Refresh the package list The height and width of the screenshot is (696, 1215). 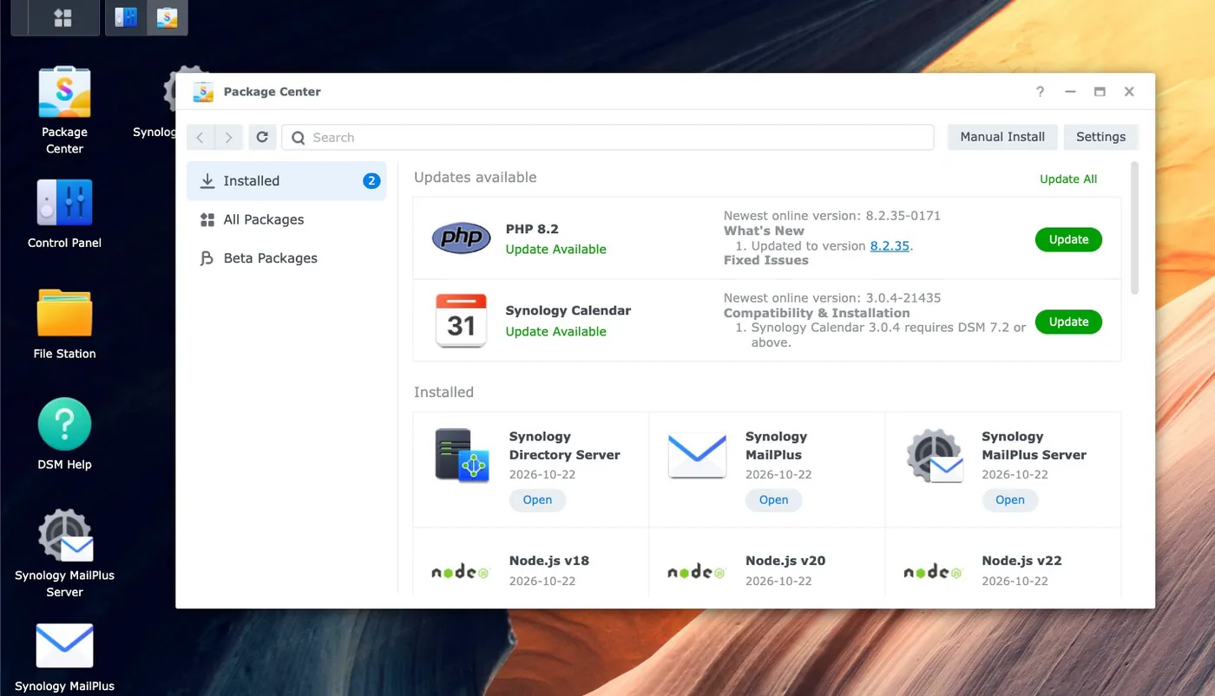coord(262,137)
